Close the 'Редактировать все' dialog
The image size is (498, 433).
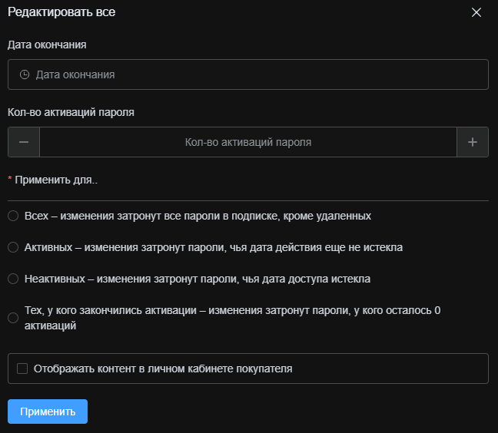pyautogui.click(x=476, y=12)
